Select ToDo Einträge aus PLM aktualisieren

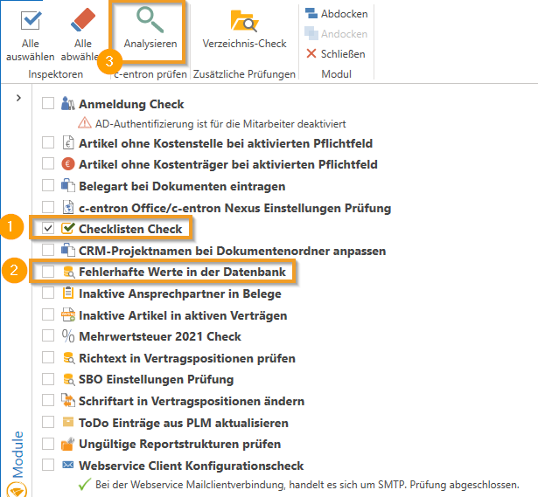184,423
